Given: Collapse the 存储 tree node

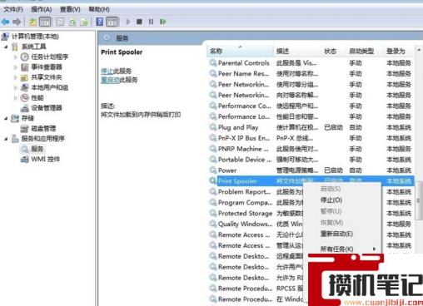Looking at the screenshot, I should point(6,118).
